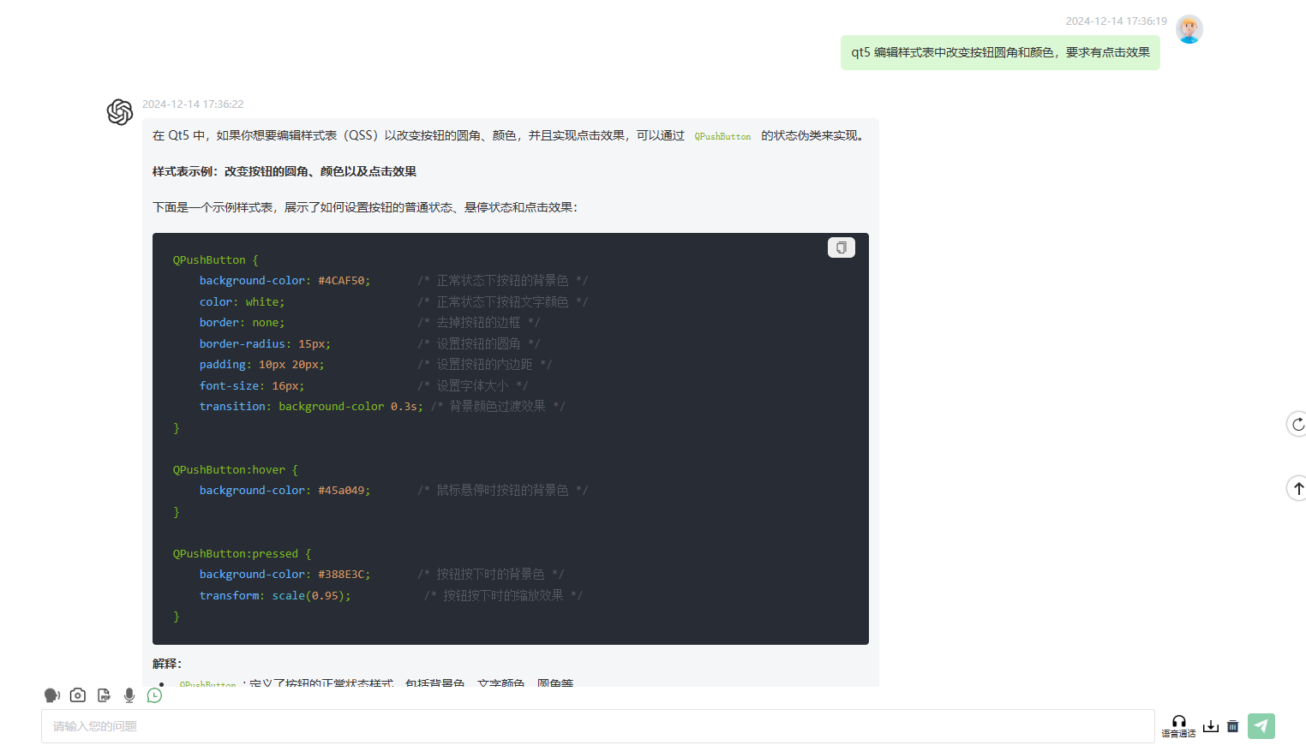1306x751 pixels.
Task: Download the conversation with the download icon
Action: 1210,726
